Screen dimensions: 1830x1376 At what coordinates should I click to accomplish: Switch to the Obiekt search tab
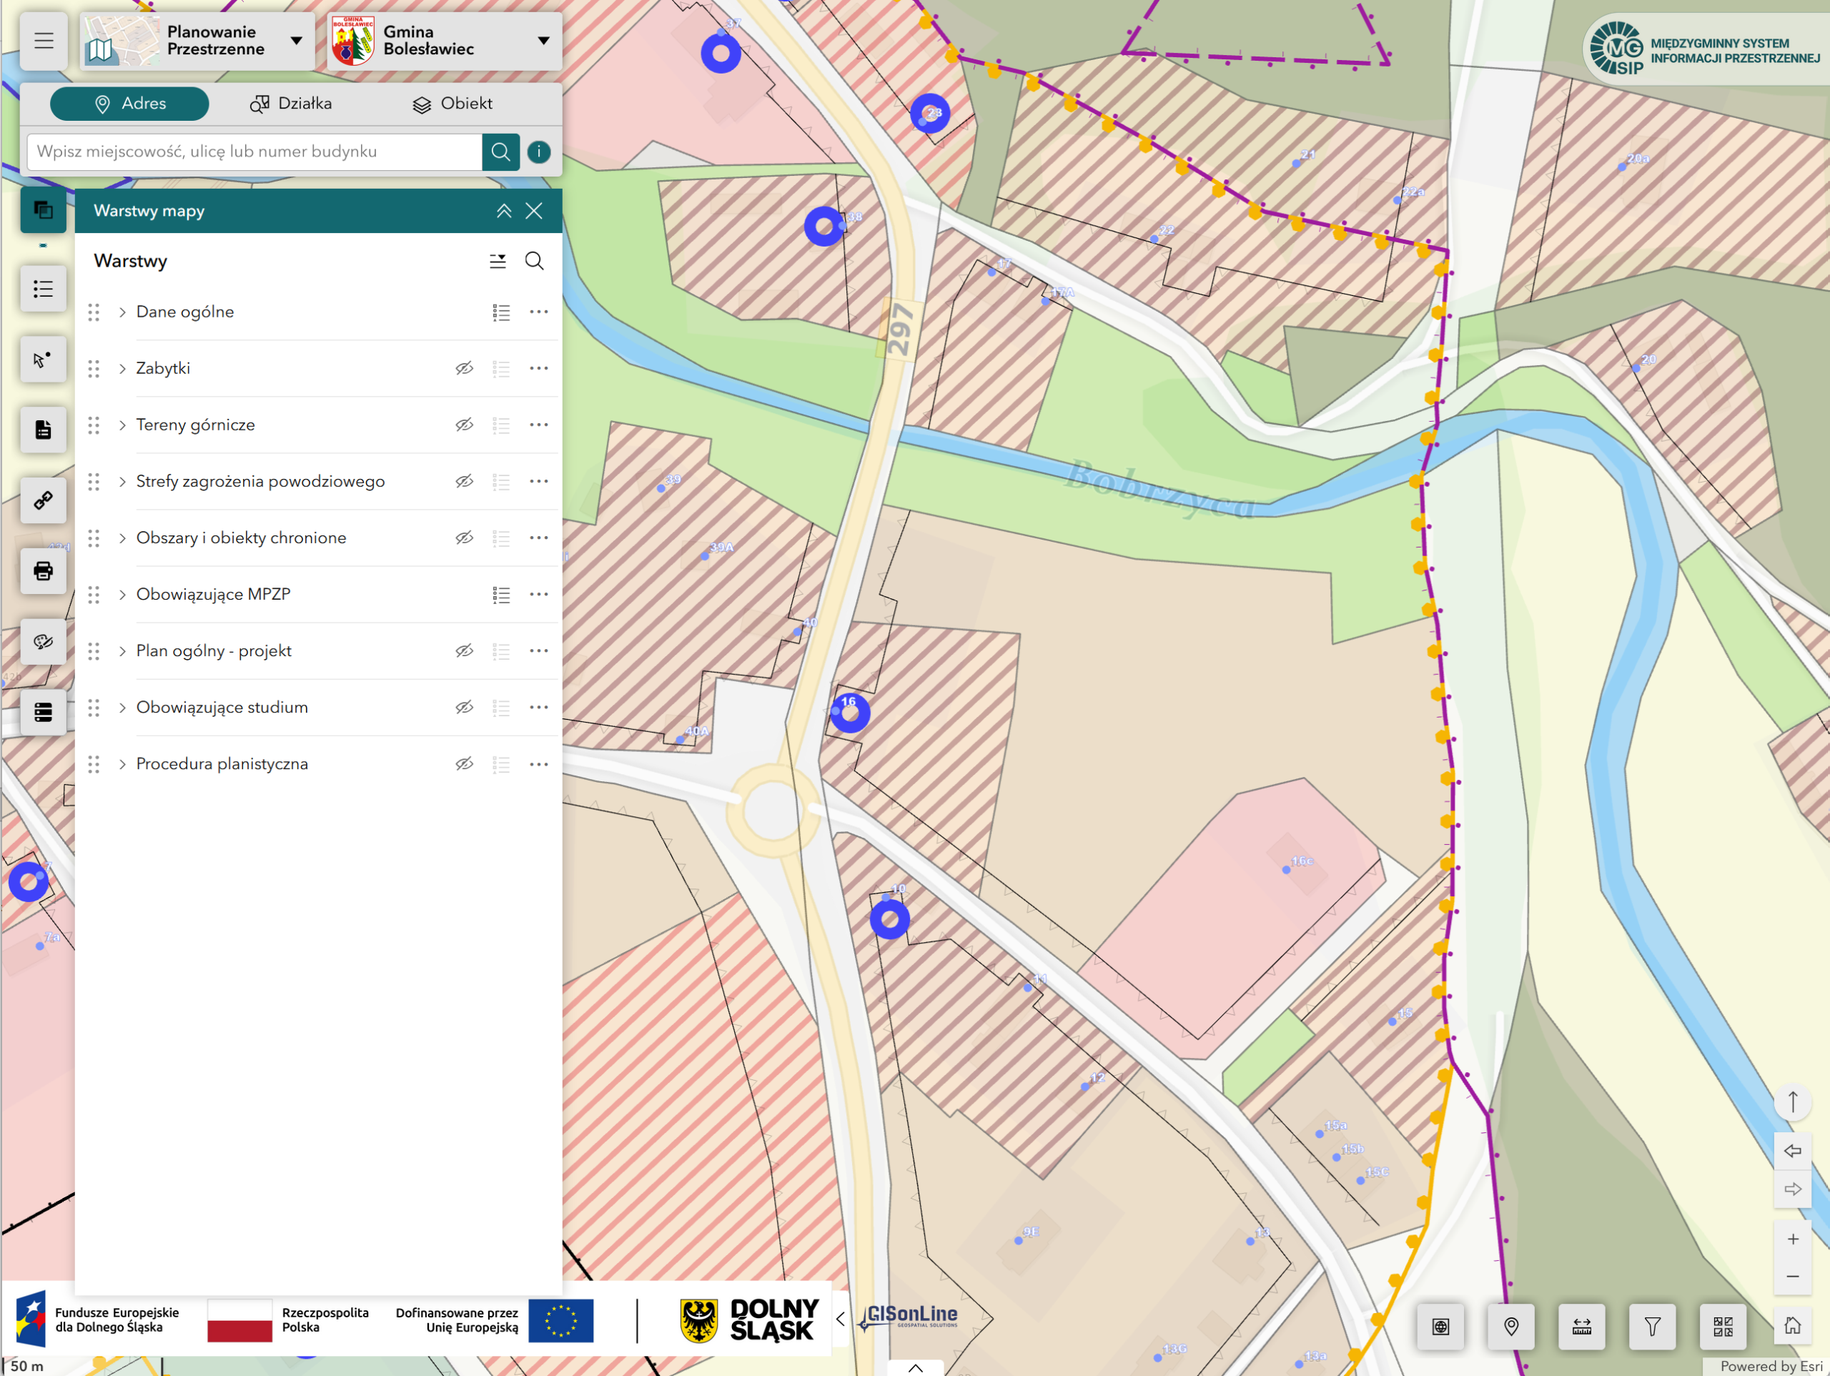452,104
